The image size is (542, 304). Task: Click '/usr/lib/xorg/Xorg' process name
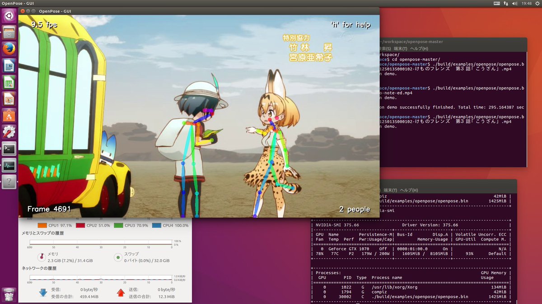(396, 287)
